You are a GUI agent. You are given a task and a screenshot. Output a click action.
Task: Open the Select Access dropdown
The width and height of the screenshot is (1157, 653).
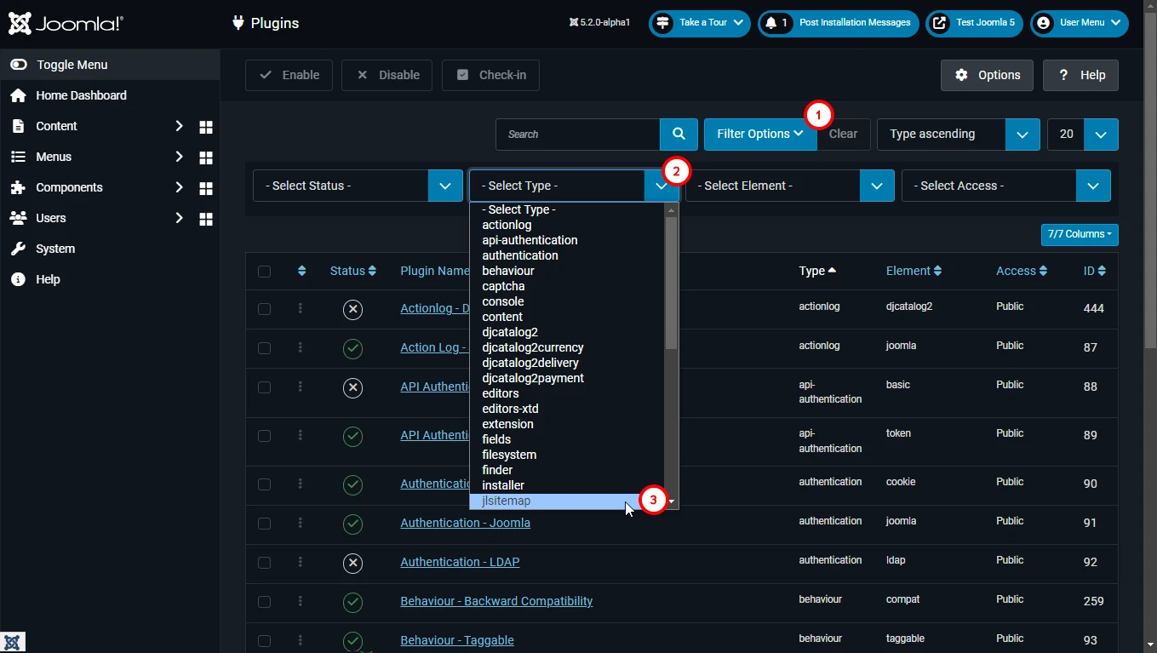[1005, 186]
